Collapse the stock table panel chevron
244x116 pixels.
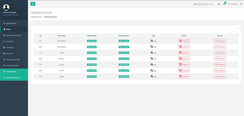[238, 29]
